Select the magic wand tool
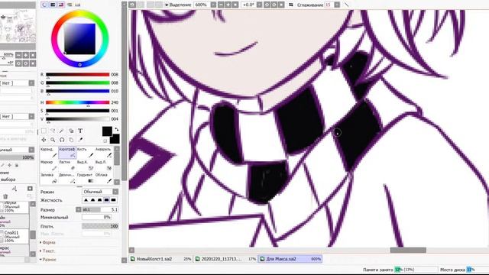Screen dimensions: 489x275 click(62, 131)
